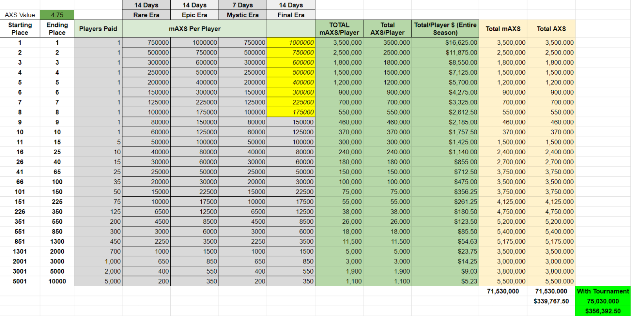Viewport: 631px width, 316px height.
Task: Click the green 4.75 AXS value cell
Action: point(57,15)
